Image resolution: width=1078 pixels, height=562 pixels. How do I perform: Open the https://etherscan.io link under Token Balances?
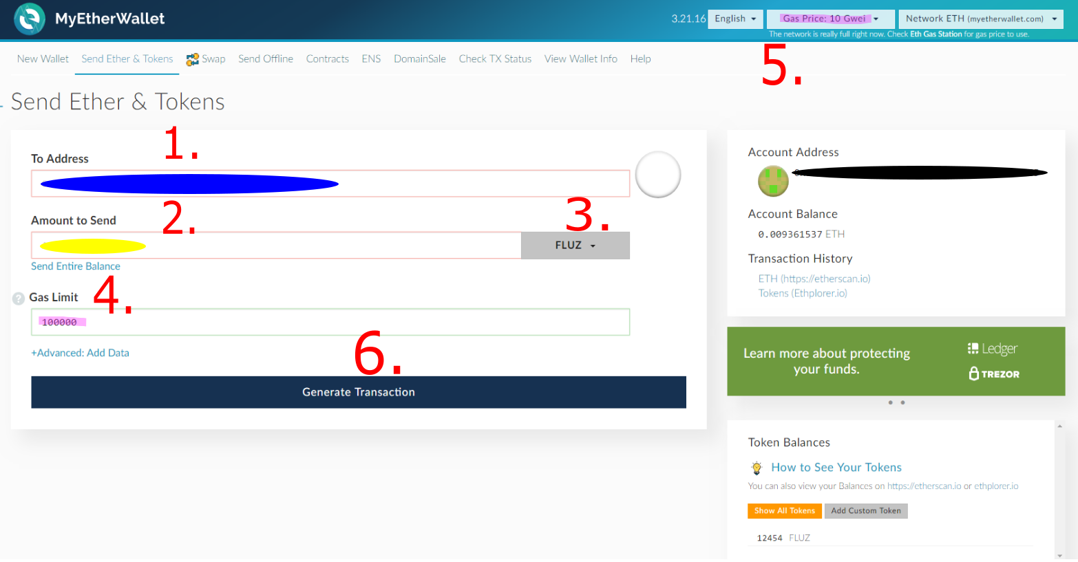(x=924, y=486)
